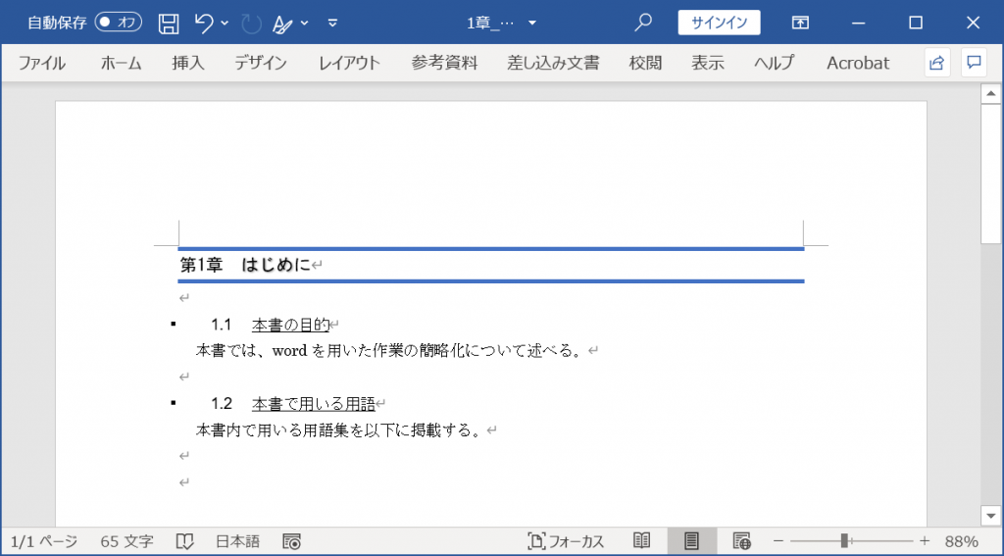Minimize the Word window
Screen dimensions: 1004x556
[x=859, y=24]
